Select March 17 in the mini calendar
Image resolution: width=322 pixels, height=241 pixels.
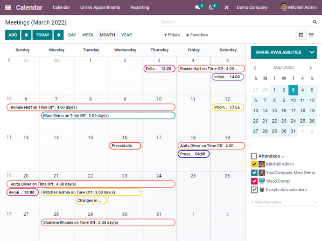coord(293,111)
